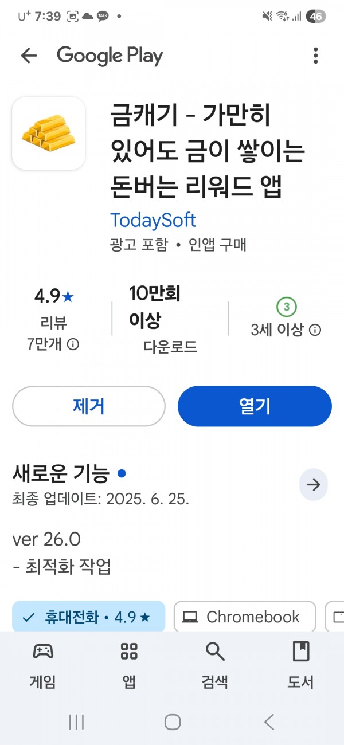Viewport: 344px width, 745px height.
Task: Tap the 열기 open button
Action: 255,406
